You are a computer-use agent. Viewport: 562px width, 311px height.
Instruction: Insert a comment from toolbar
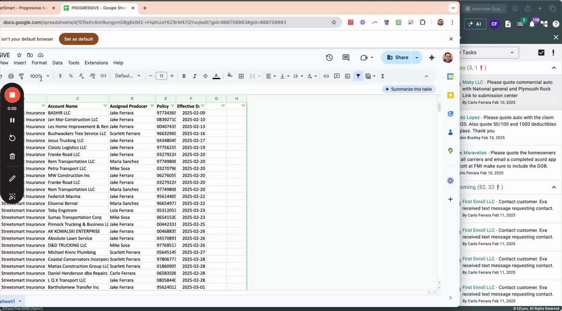[x=337, y=76]
